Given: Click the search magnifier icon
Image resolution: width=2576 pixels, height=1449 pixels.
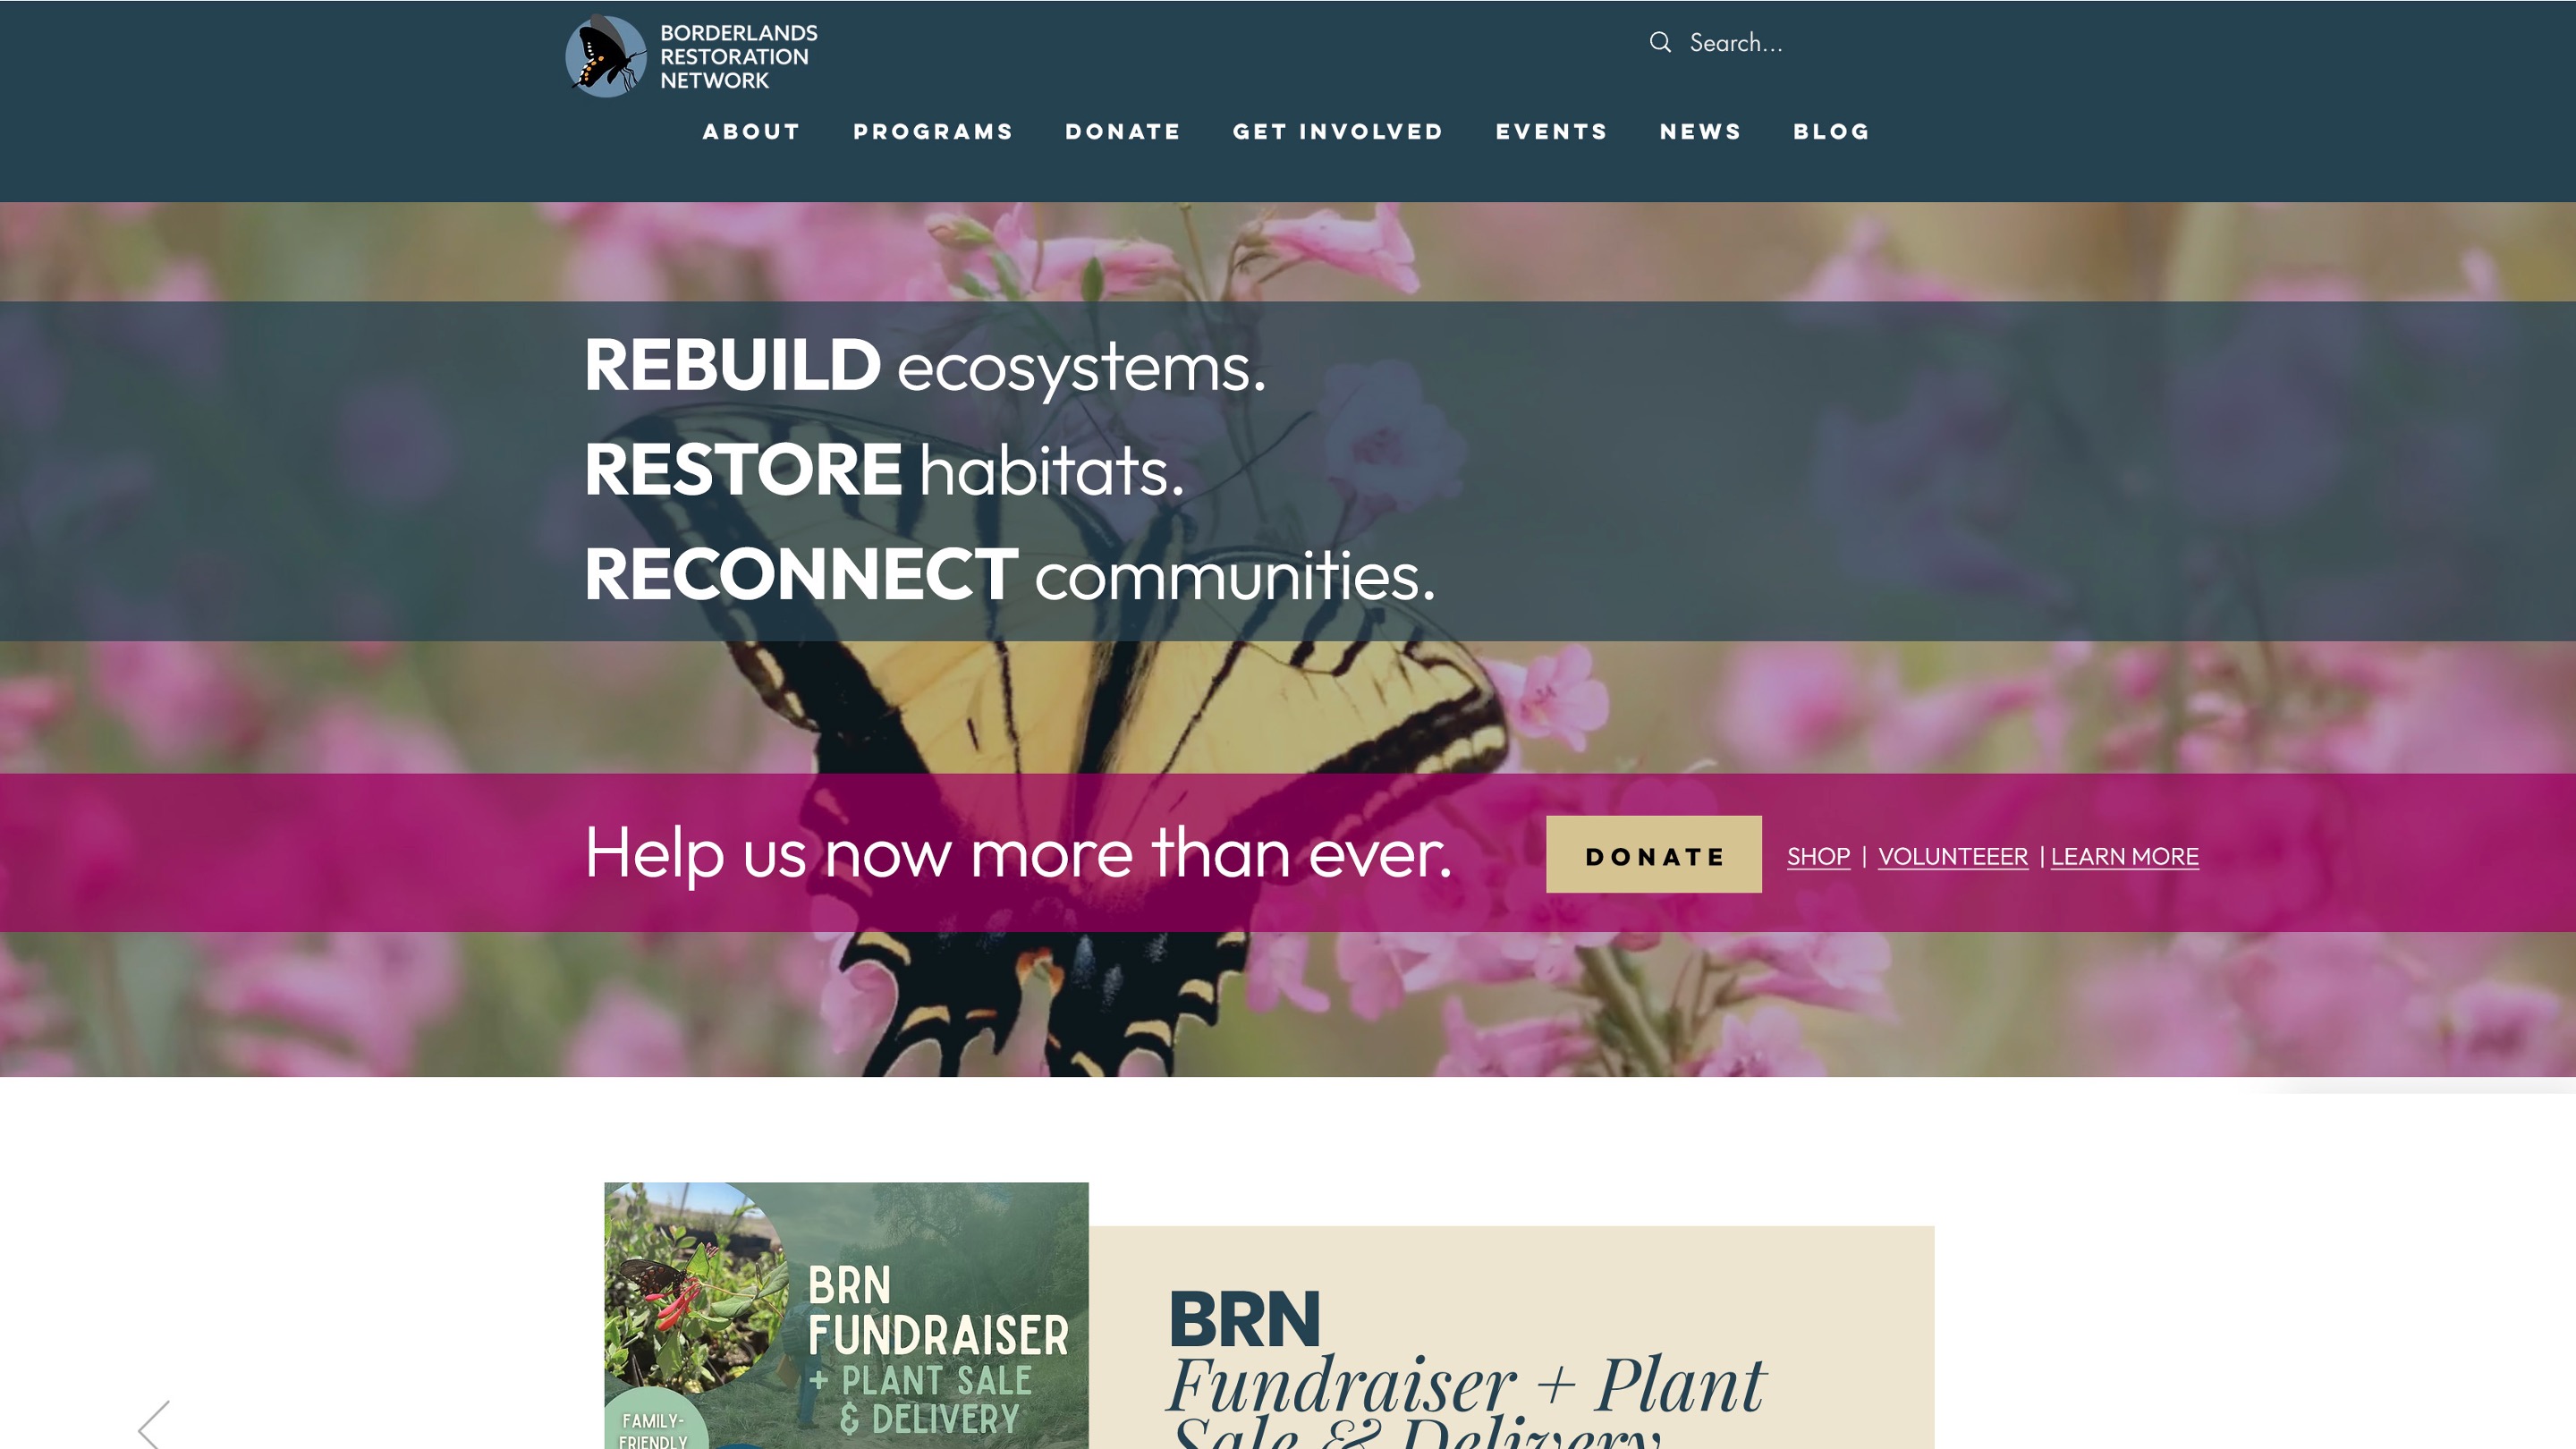Looking at the screenshot, I should (x=1660, y=42).
